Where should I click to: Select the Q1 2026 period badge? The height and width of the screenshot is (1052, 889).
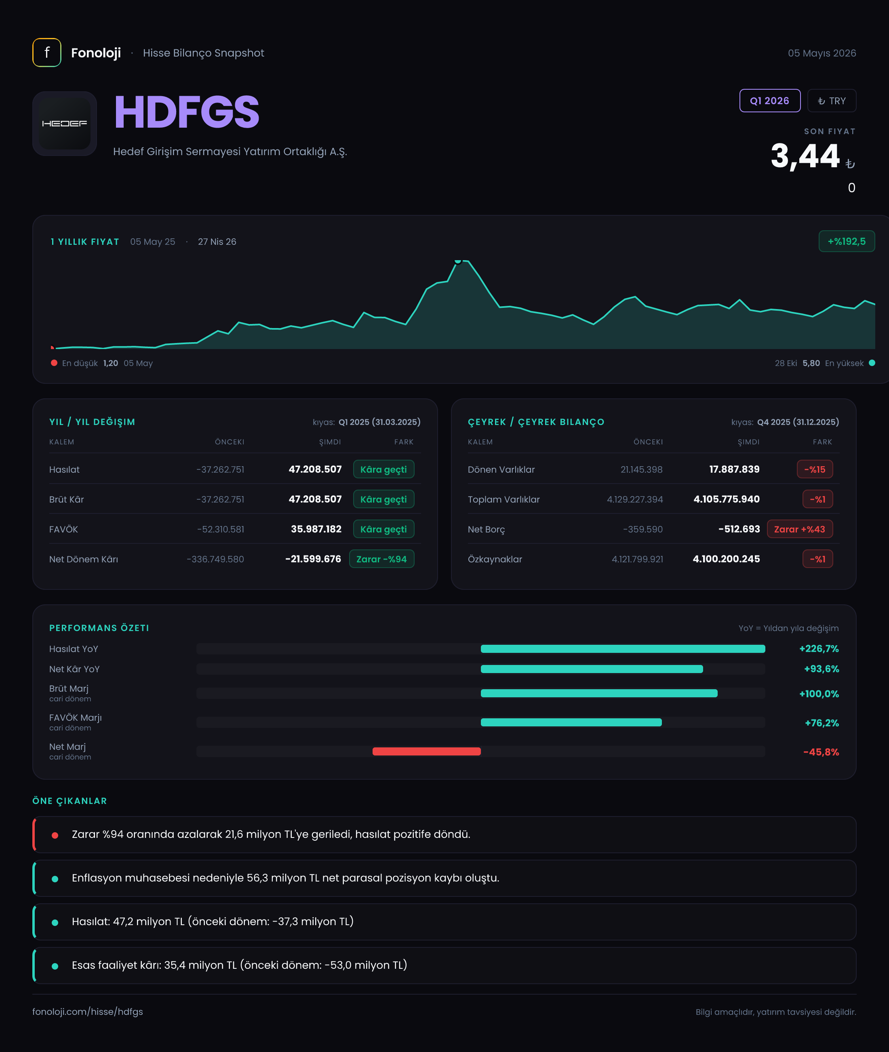click(x=769, y=101)
